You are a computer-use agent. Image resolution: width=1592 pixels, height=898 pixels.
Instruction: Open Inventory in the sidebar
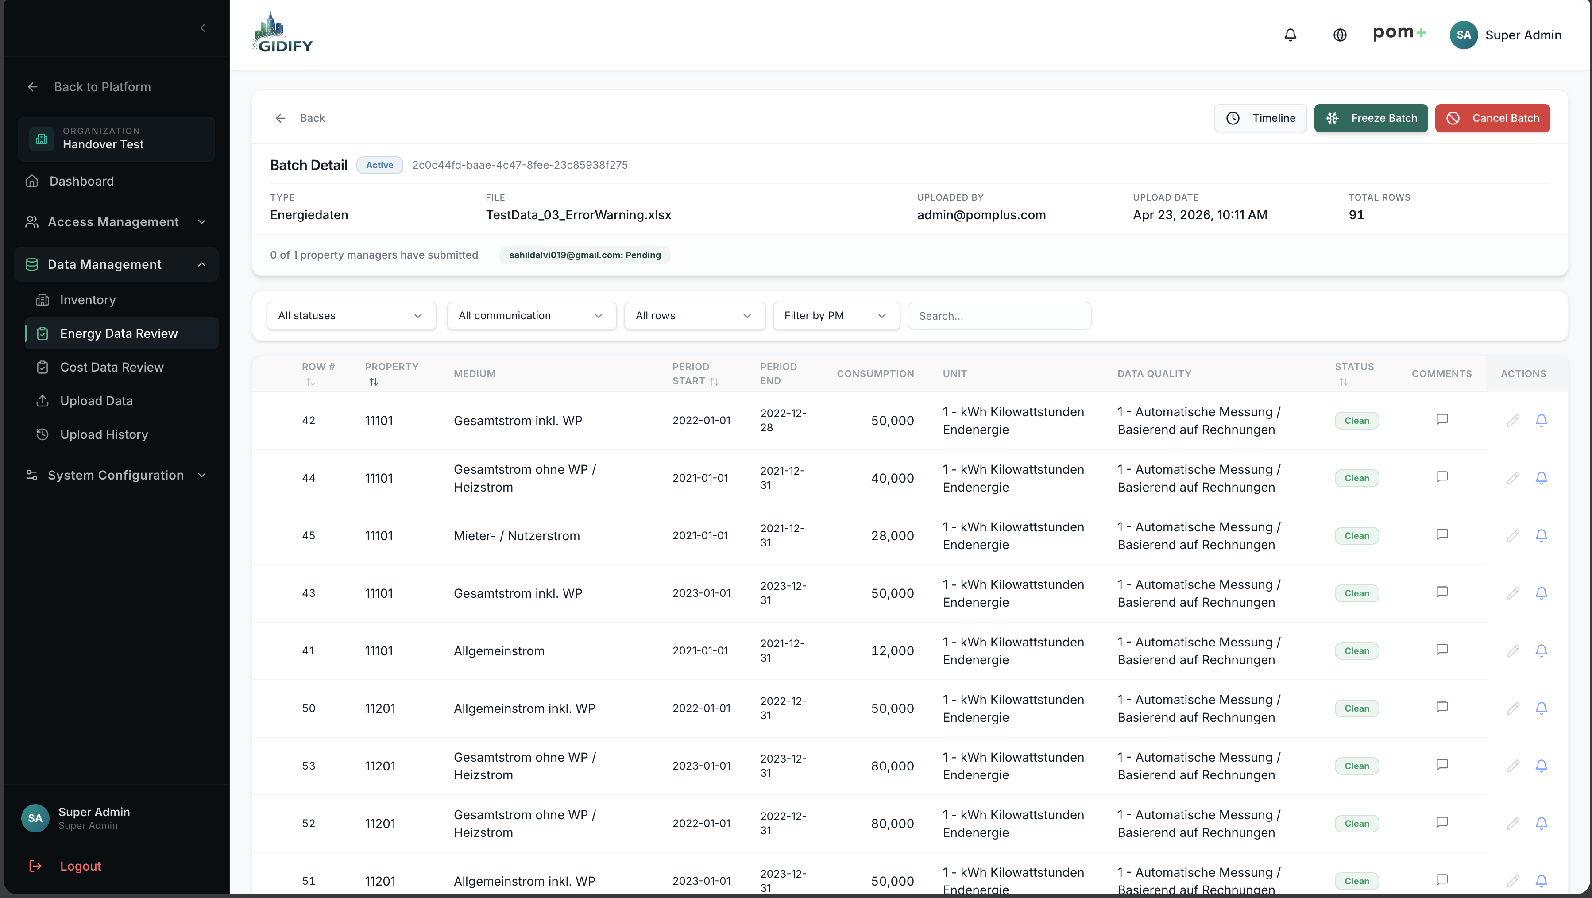tap(121, 300)
